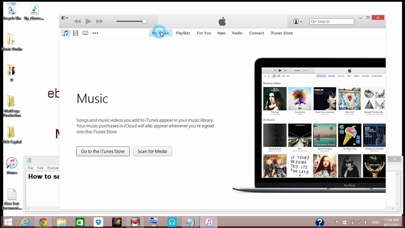Open the Help question mark tray icon

click(320, 222)
